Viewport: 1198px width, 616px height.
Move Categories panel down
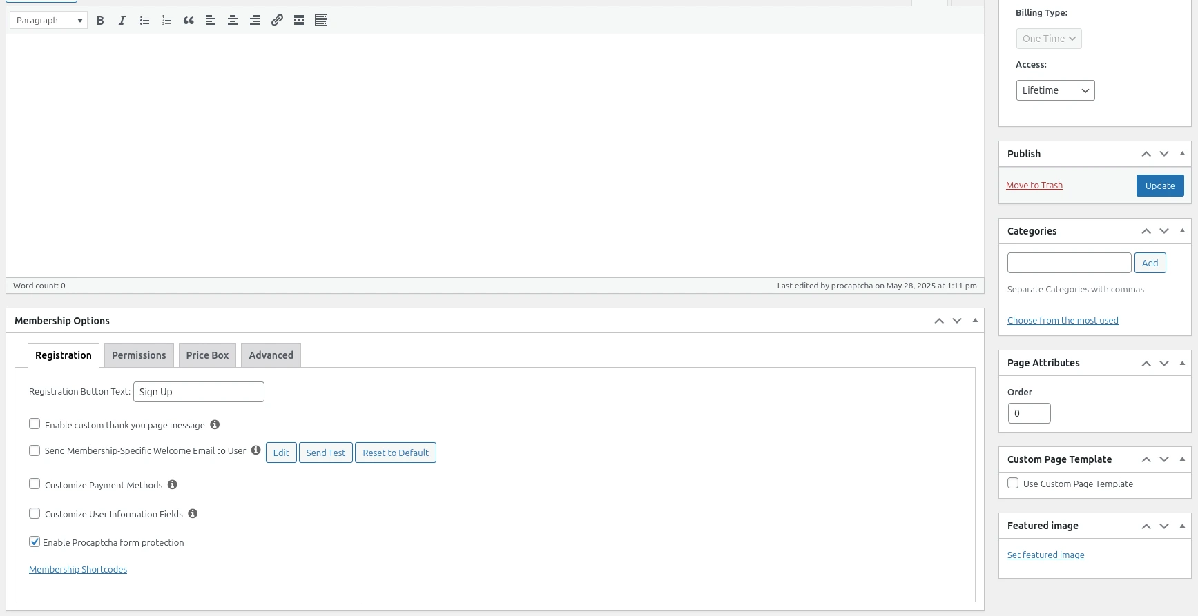tap(1164, 231)
